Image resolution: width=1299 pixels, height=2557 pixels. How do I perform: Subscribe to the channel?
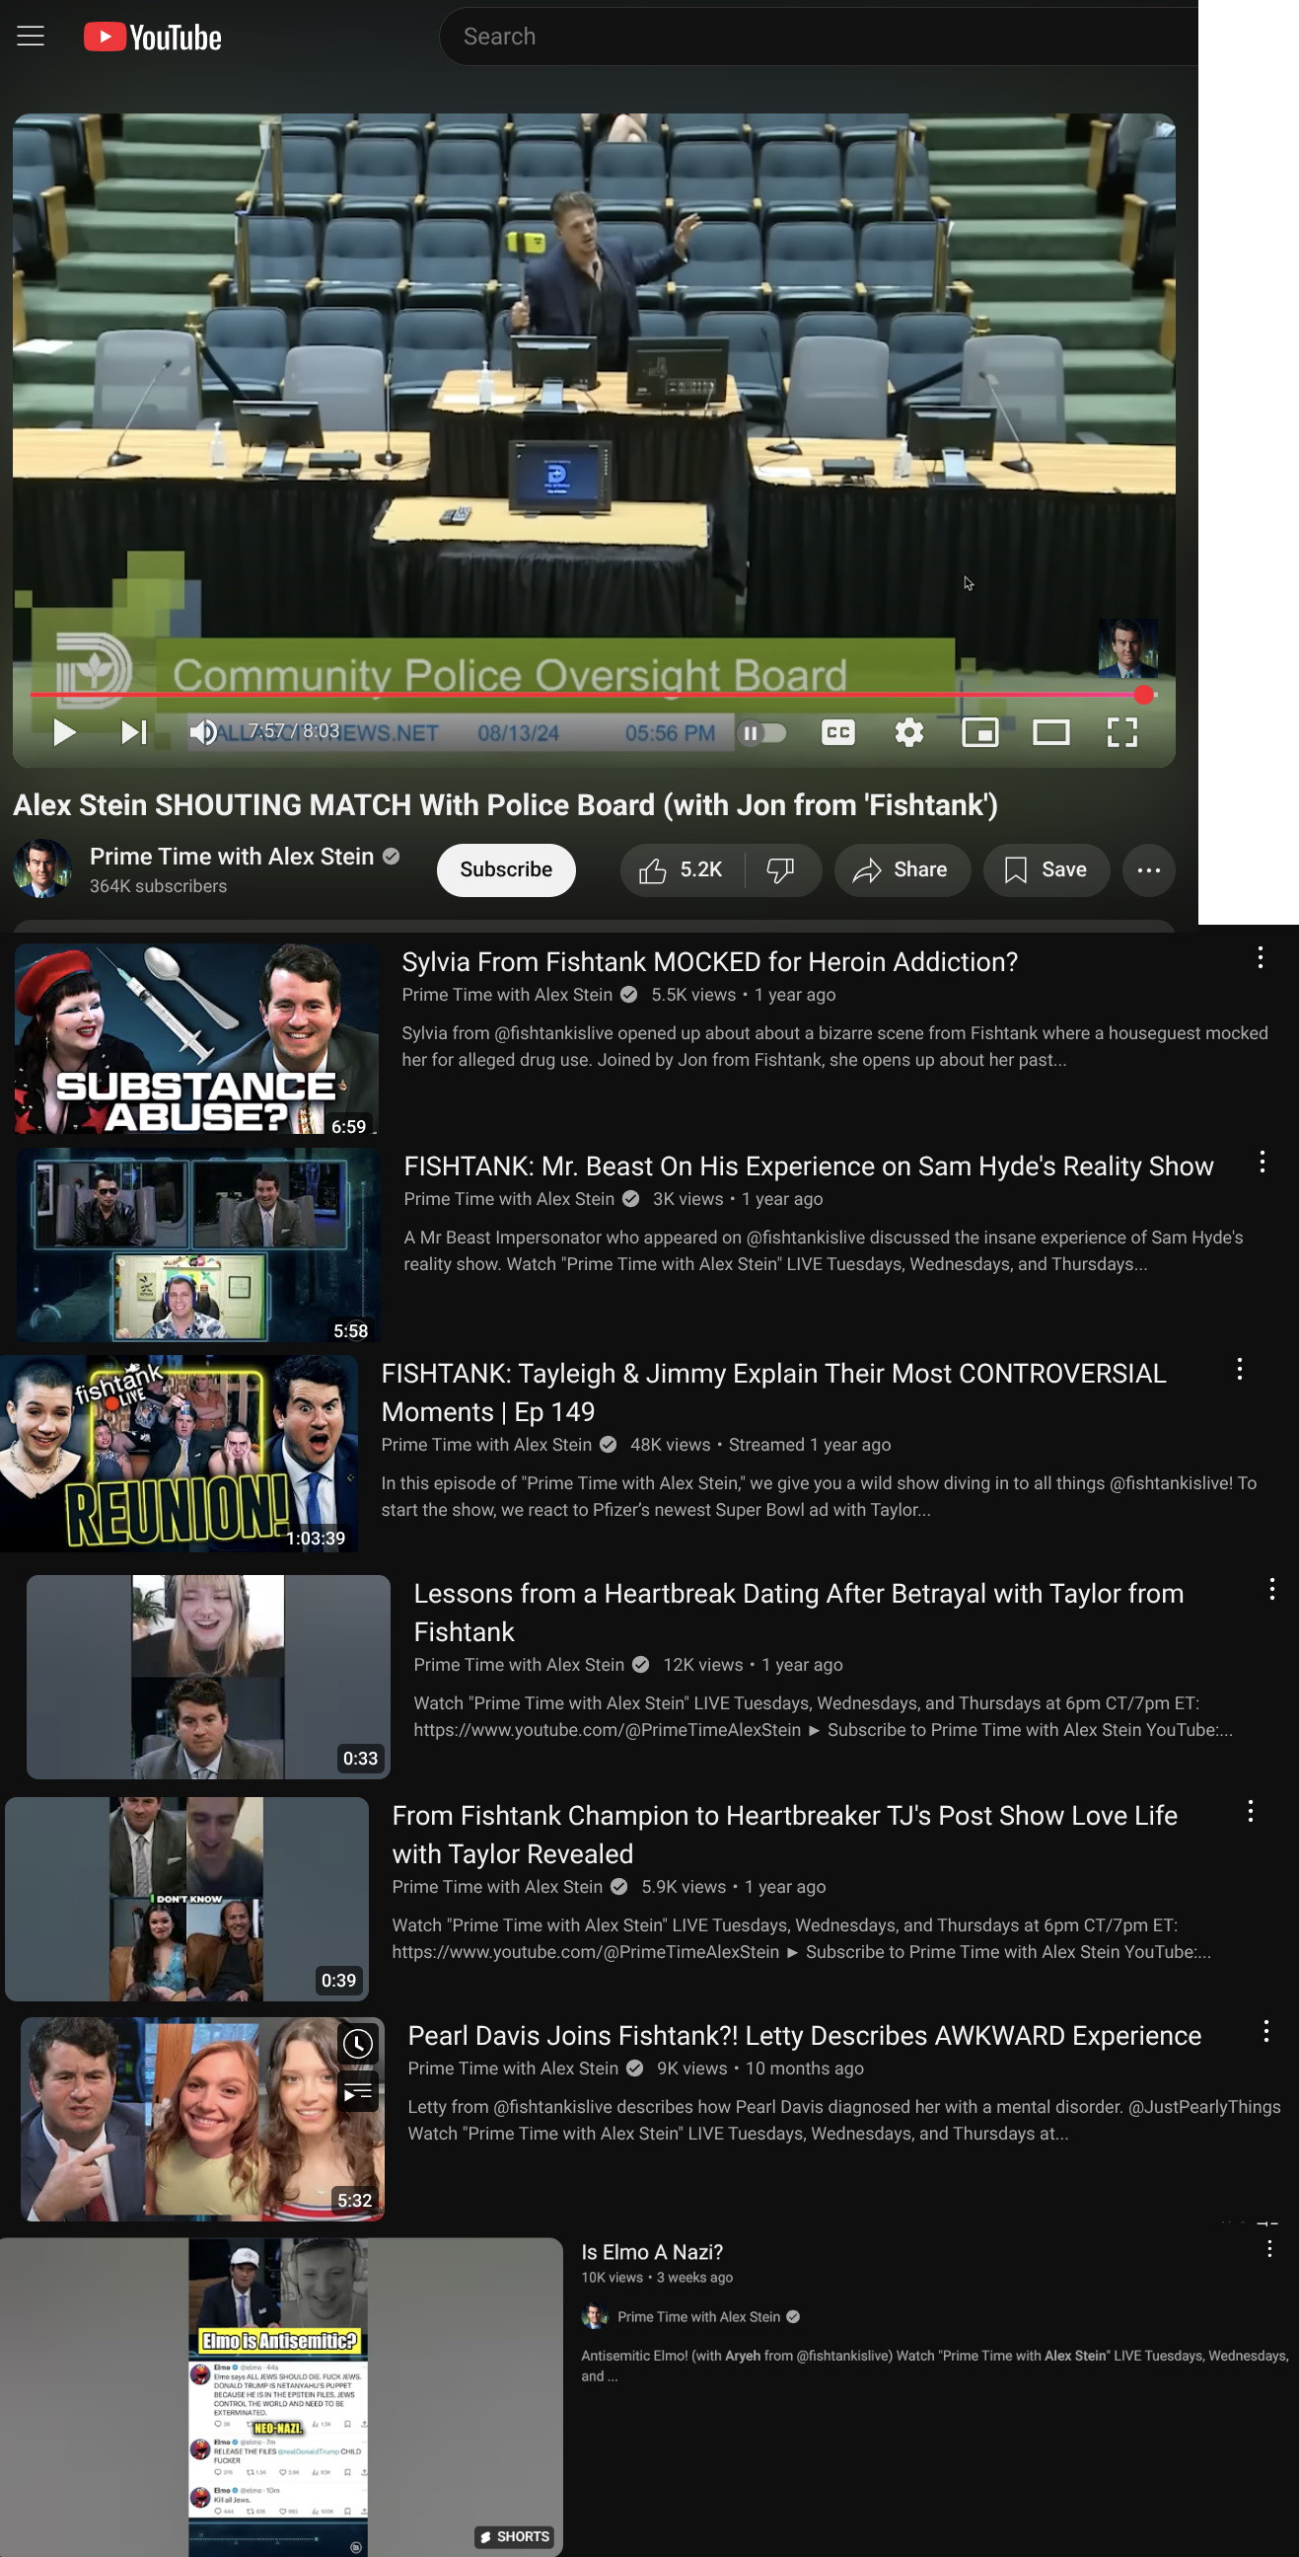(x=506, y=869)
